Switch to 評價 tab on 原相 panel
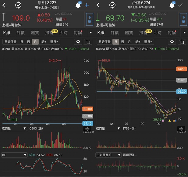This screenshot has width=188, height=177. [x=21, y=33]
